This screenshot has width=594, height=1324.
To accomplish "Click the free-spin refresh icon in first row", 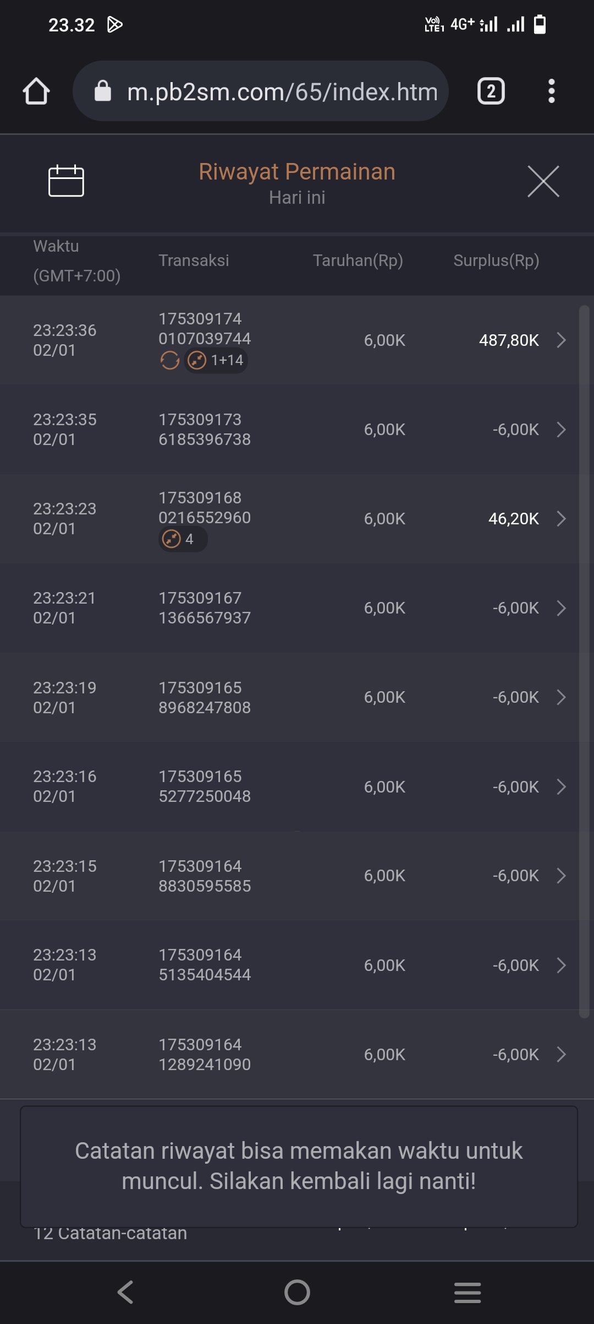I will point(170,361).
